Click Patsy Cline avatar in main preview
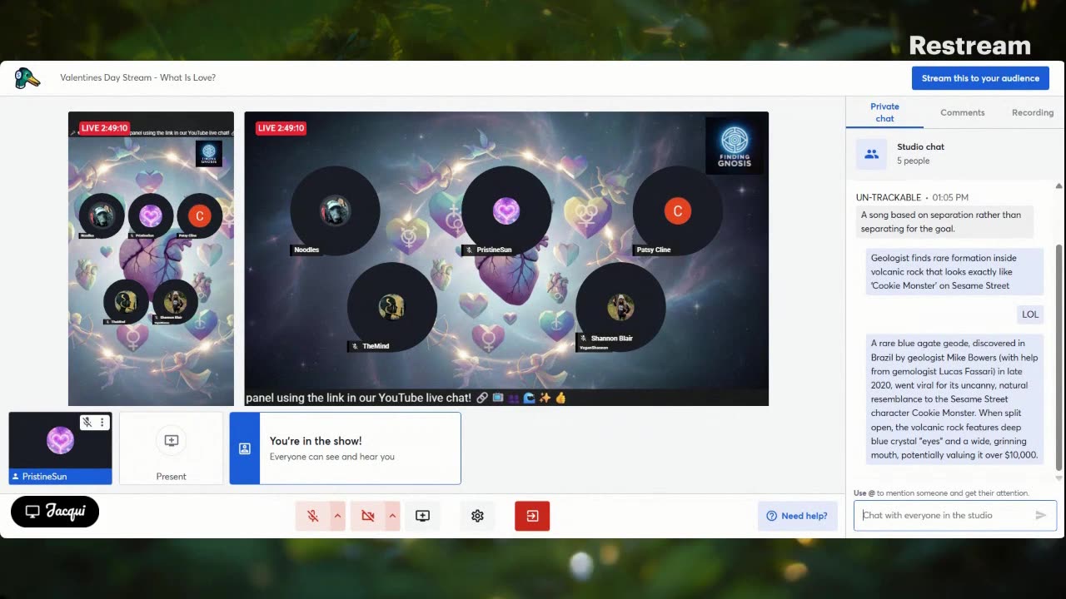The image size is (1066, 599). (x=678, y=211)
